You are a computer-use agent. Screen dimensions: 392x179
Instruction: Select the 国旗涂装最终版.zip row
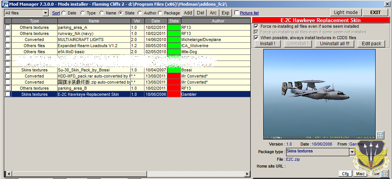[128, 82]
